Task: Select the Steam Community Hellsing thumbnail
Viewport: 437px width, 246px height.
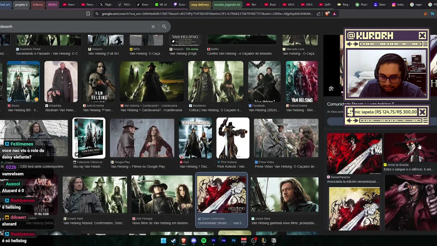Action: click(x=222, y=195)
